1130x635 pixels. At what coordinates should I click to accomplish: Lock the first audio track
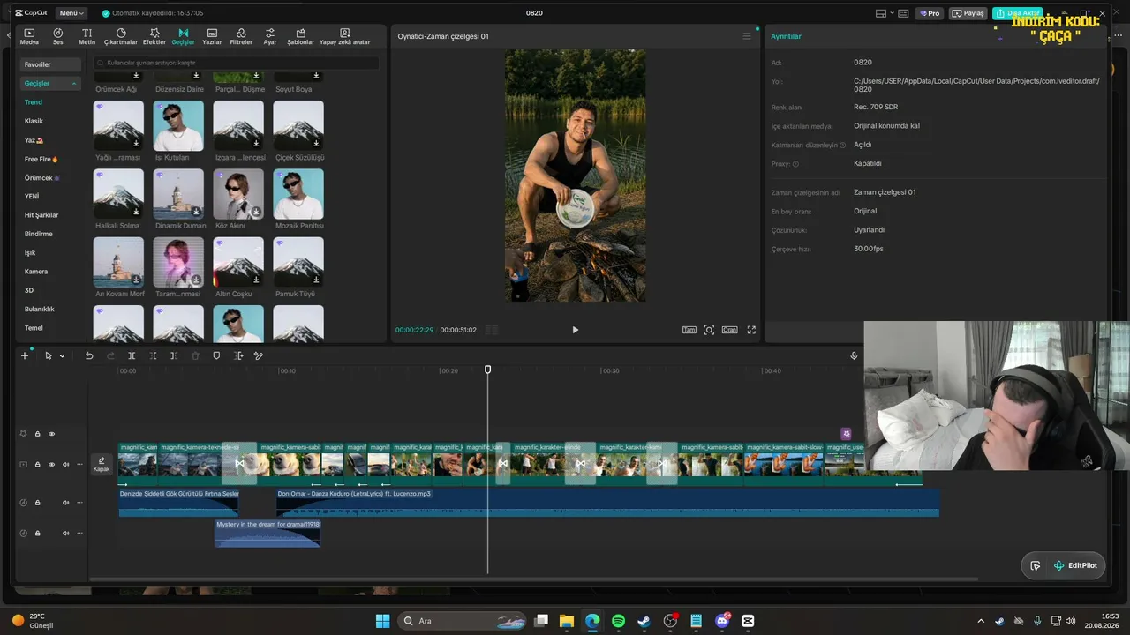[x=37, y=503]
